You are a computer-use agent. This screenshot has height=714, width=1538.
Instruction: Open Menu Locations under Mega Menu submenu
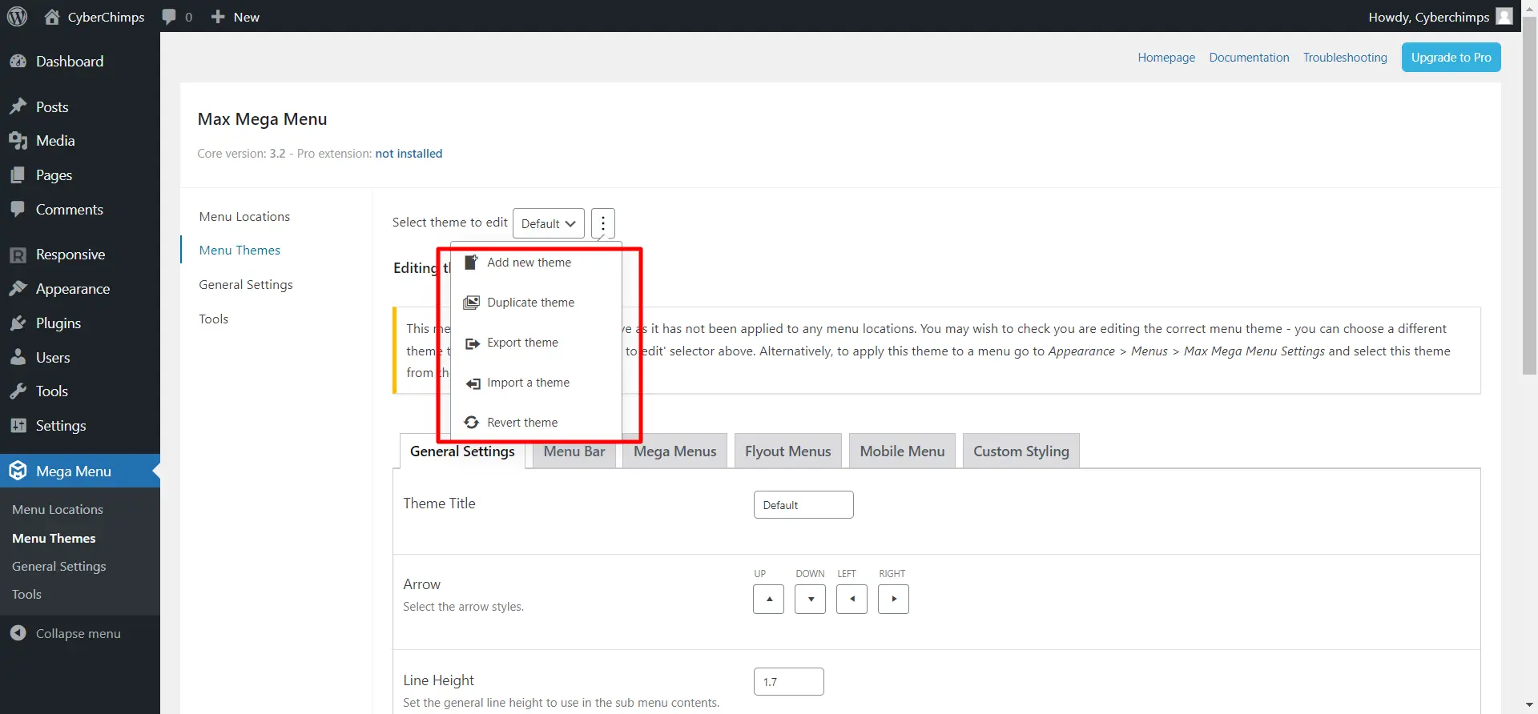coord(58,510)
